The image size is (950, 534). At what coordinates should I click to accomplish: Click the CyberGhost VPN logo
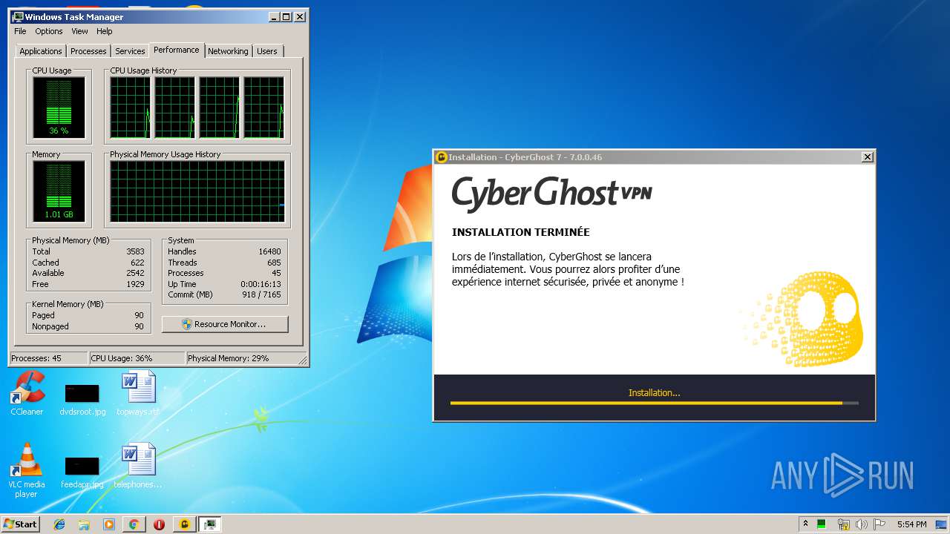[x=552, y=193]
